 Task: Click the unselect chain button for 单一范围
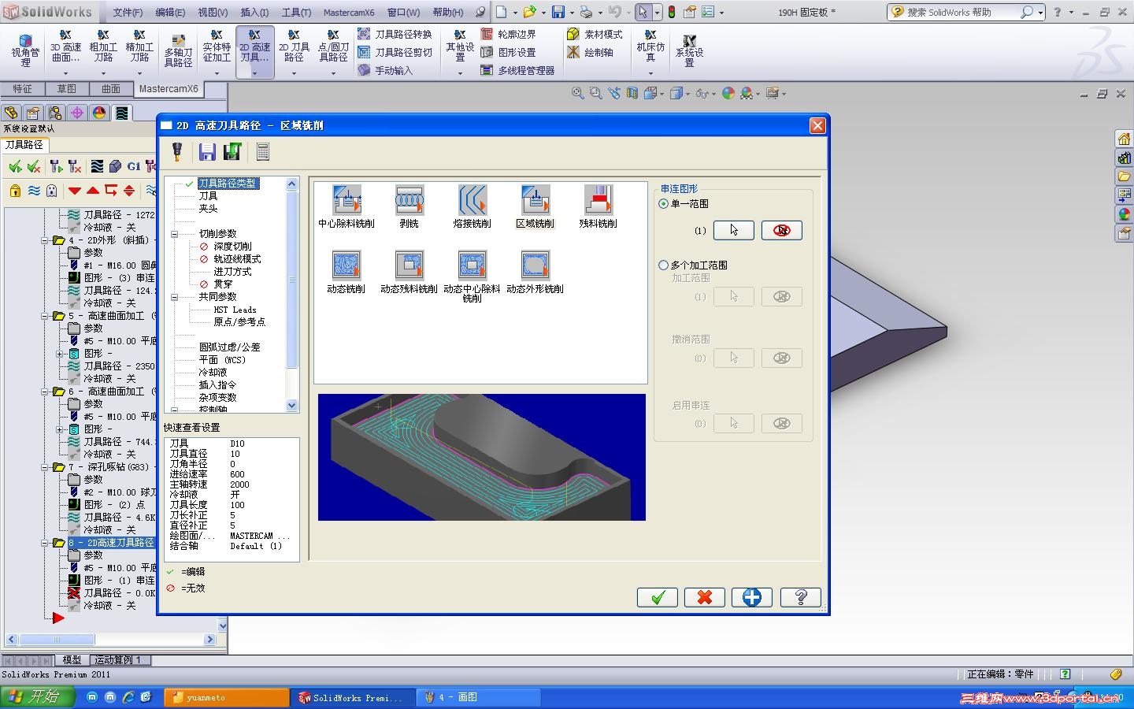point(782,230)
